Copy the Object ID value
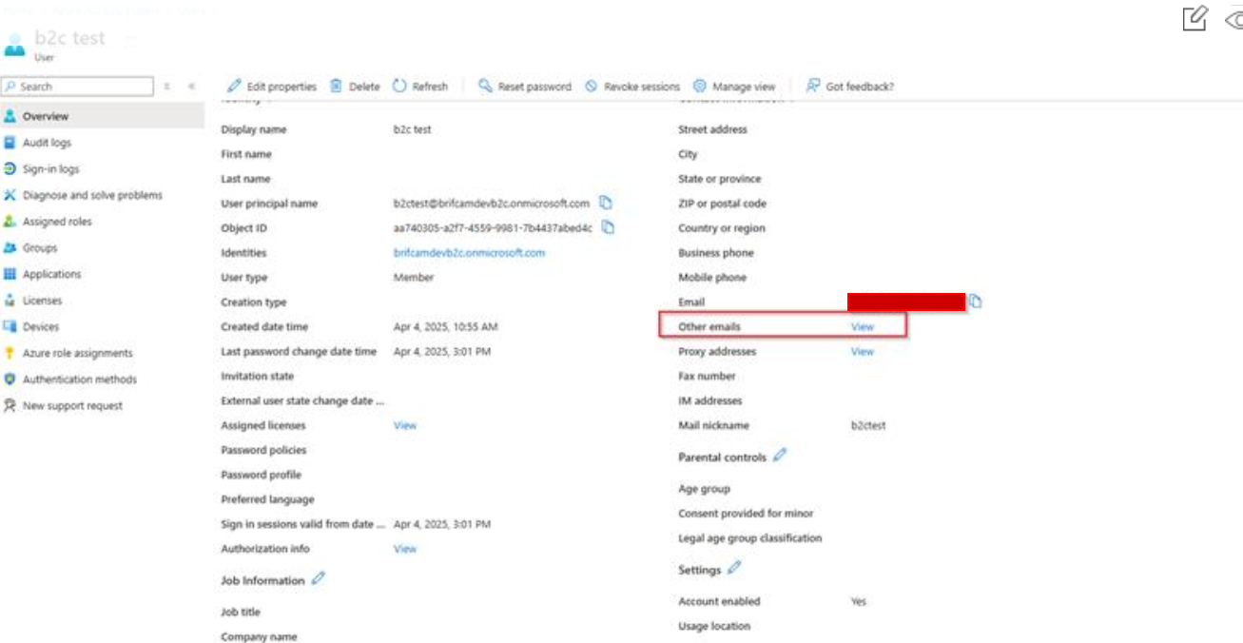 (x=609, y=227)
